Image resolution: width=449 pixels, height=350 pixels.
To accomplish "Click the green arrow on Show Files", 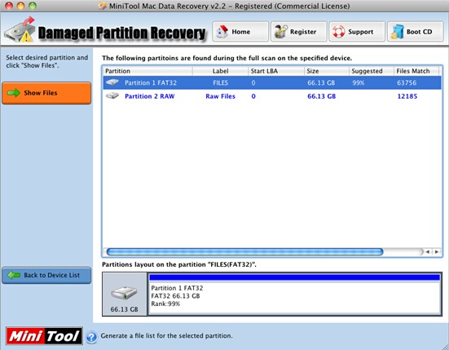I will (x=14, y=93).
